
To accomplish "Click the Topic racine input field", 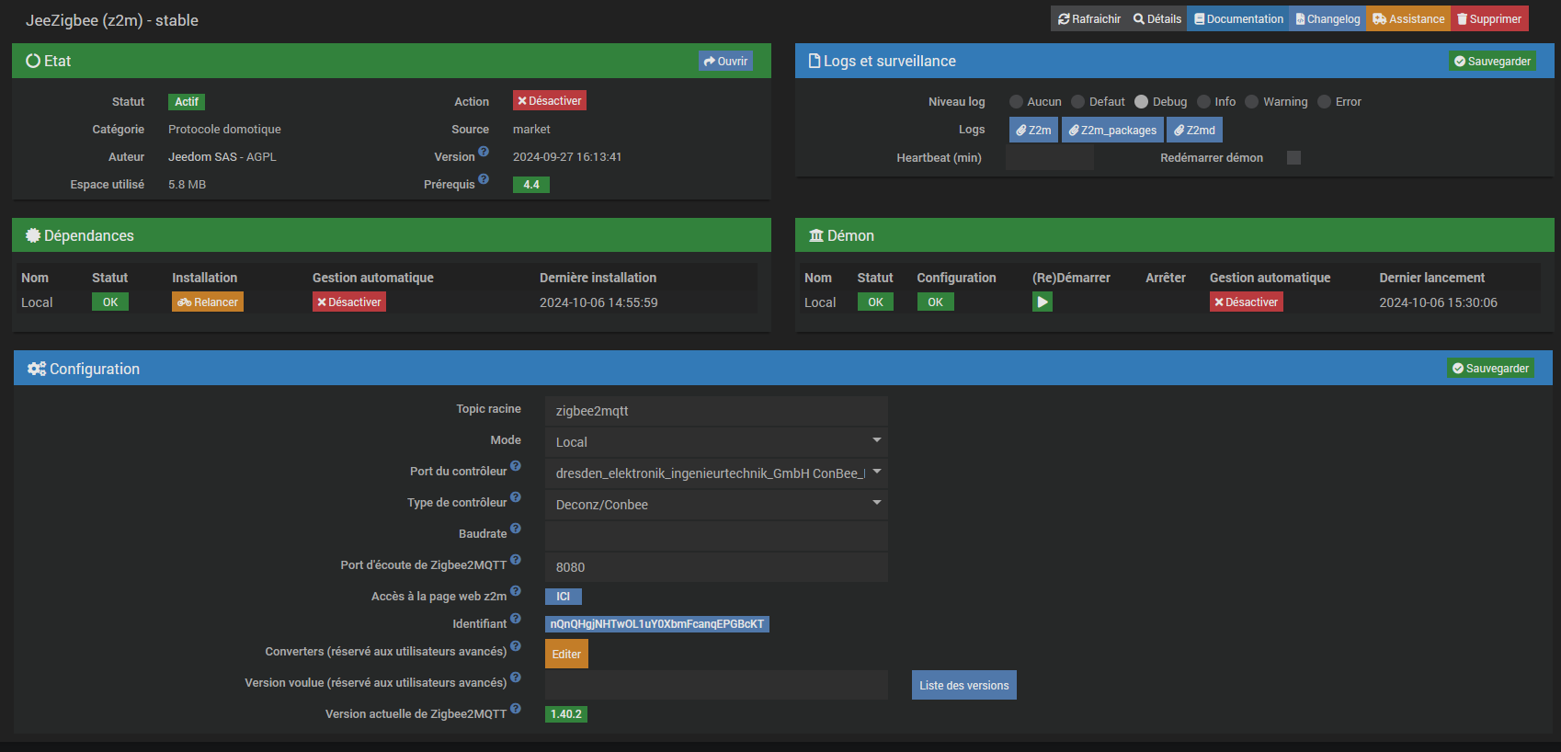I will pos(716,411).
